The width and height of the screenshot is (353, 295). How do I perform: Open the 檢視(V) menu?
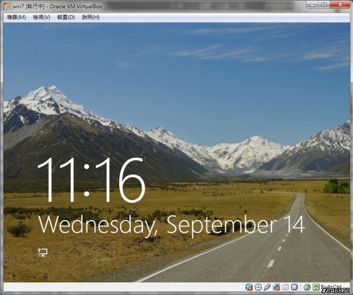pos(41,17)
